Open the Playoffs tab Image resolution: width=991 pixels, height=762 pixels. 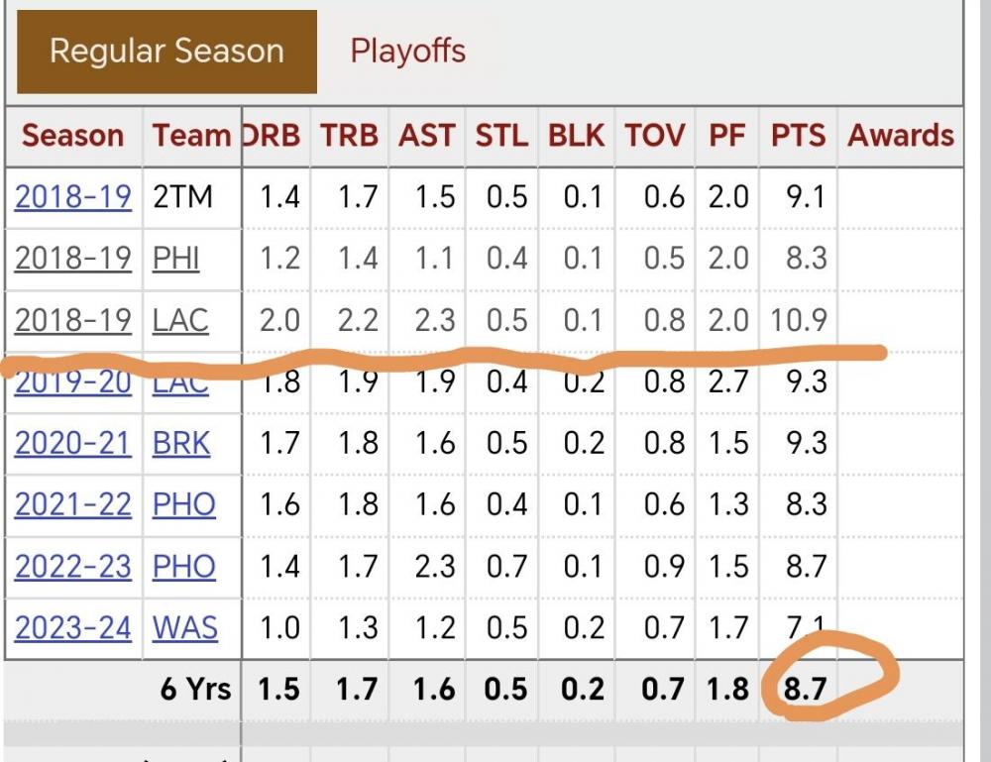407,52
